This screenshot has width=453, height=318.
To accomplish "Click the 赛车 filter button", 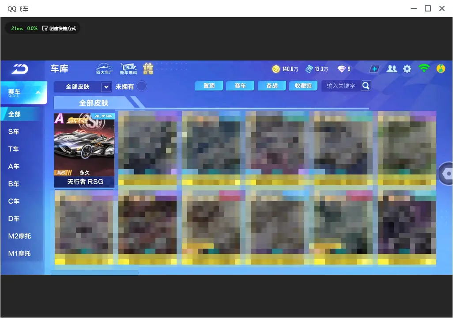I will [240, 86].
